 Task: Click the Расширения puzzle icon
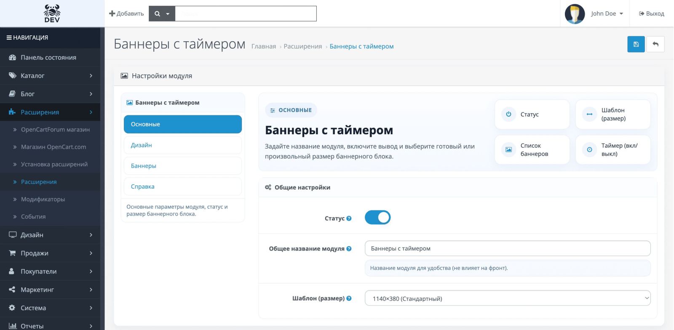point(13,112)
